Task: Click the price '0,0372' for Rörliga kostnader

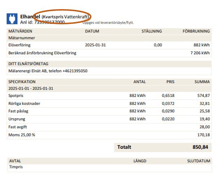Action: (168, 104)
